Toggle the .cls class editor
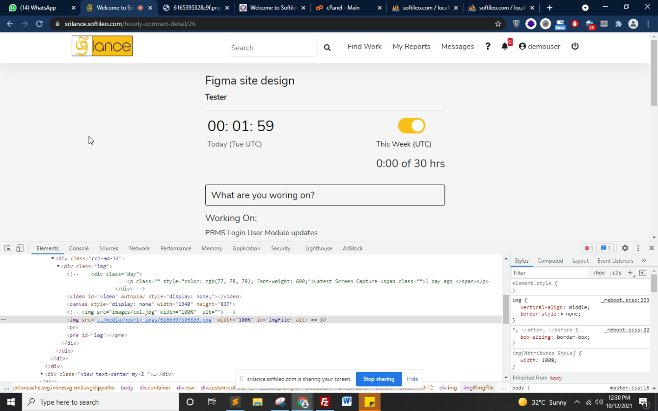Viewport: 658px width, 411px height. [615, 273]
